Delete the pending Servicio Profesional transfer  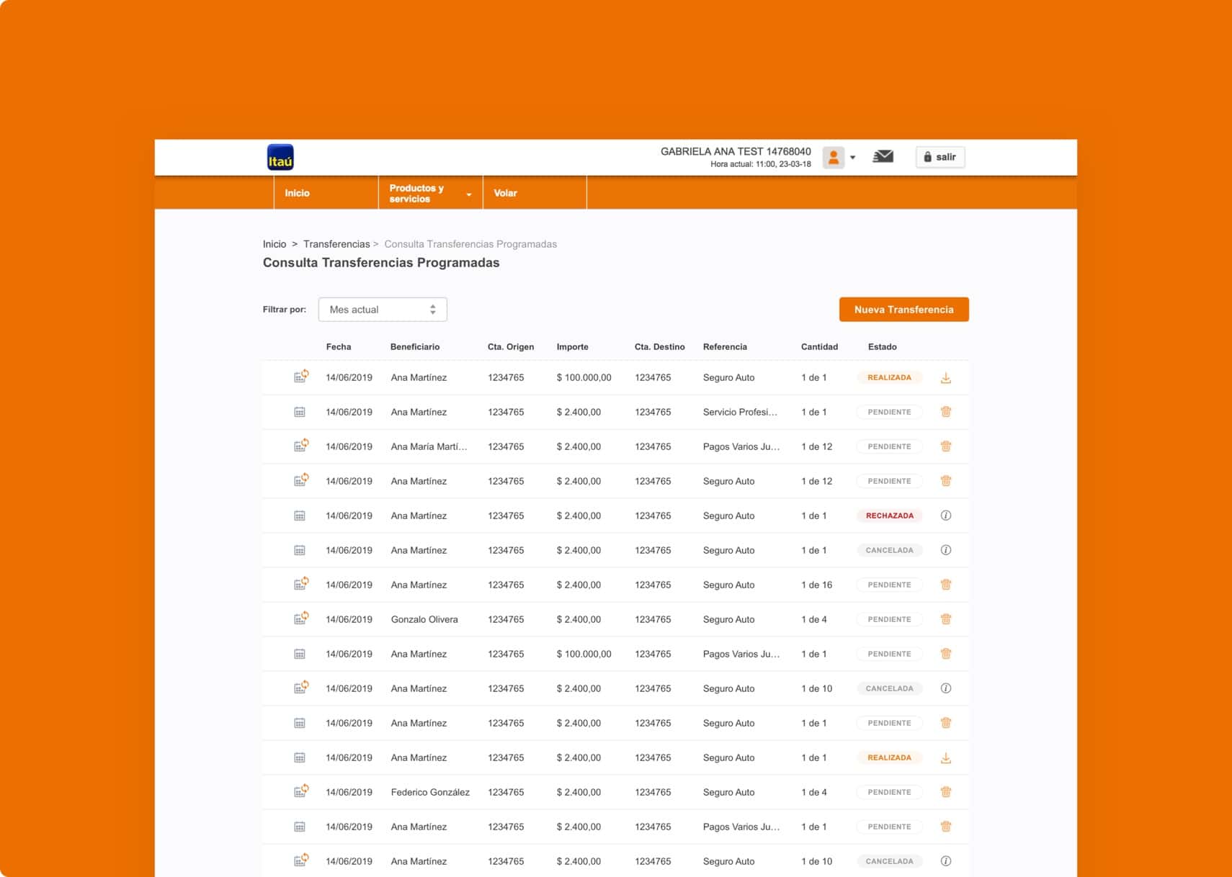(945, 412)
